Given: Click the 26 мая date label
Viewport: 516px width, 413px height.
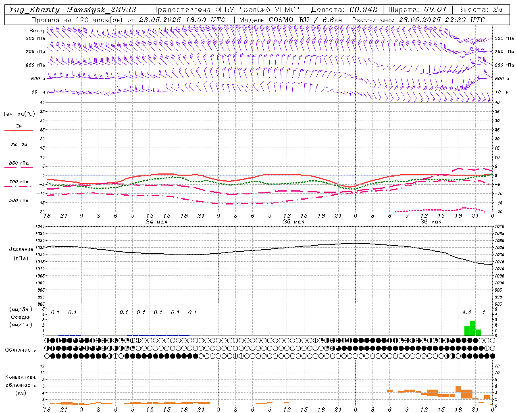Looking at the screenshot, I should 431,222.
